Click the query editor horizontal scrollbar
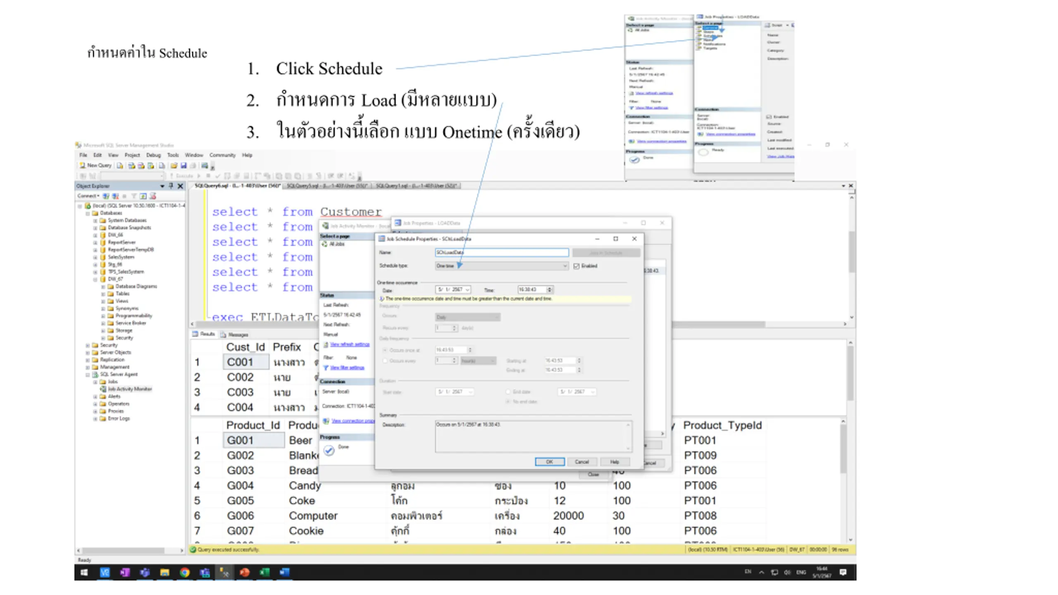Image resolution: width=1058 pixels, height=595 pixels. (x=518, y=324)
